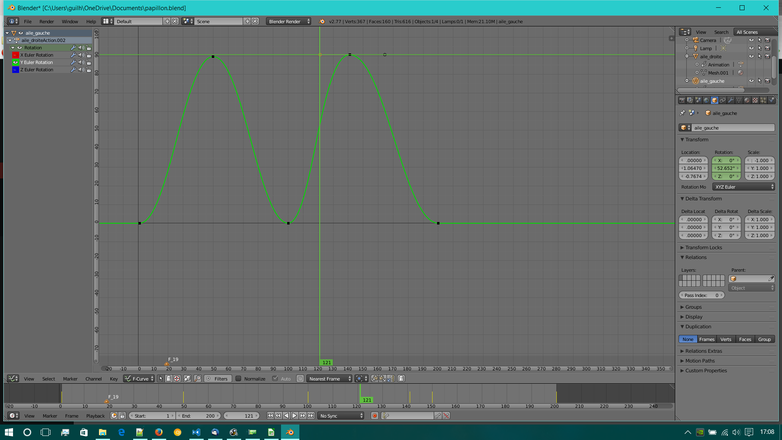Open the Render properties tab (camera icon)
782x440 pixels.
click(x=682, y=100)
